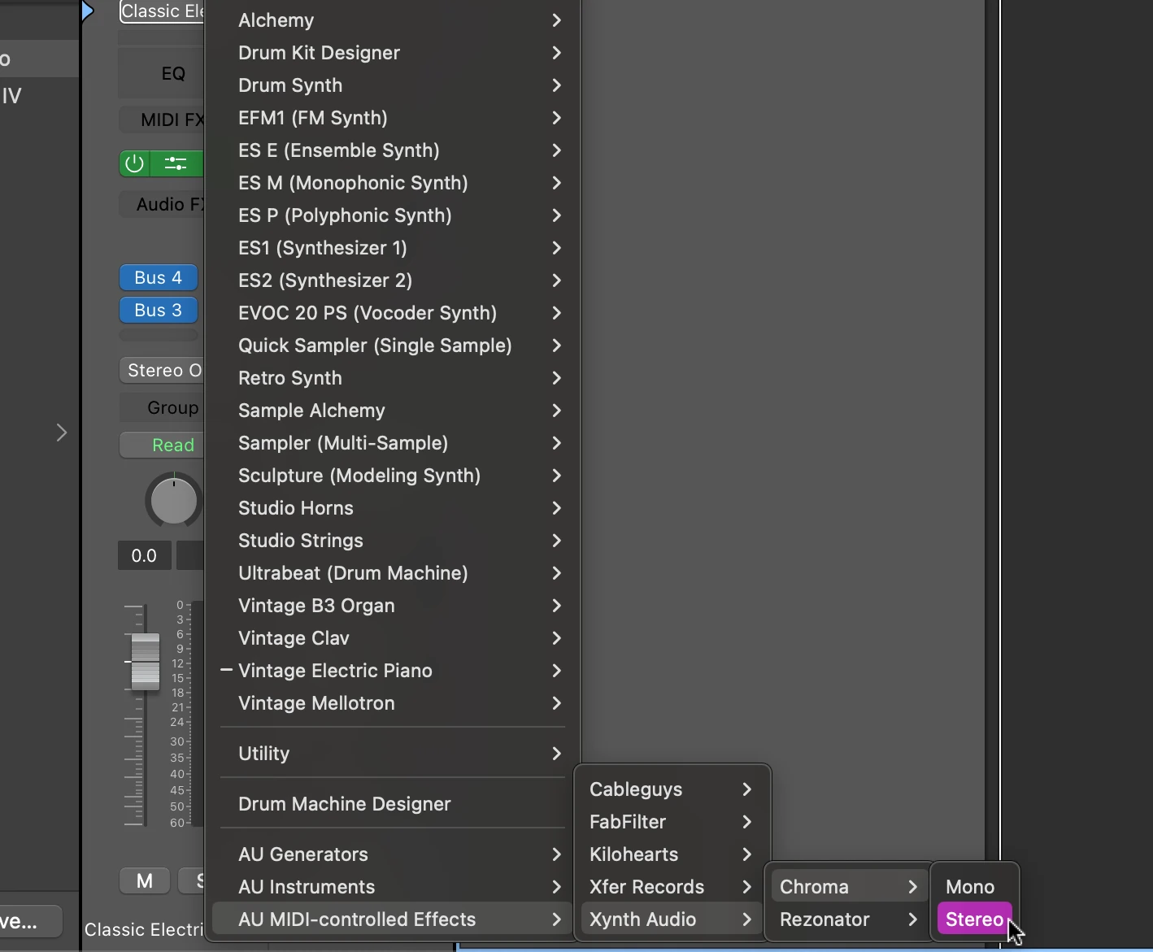Choose Quick Sampler (Single Sample)
This screenshot has height=952, width=1153.
(x=393, y=346)
